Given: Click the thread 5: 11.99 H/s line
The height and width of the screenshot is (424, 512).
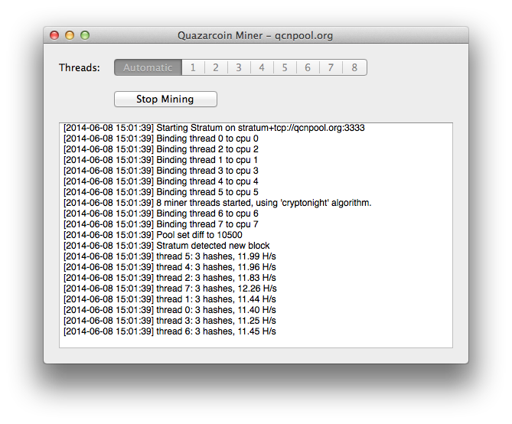Looking at the screenshot, I should click(170, 256).
